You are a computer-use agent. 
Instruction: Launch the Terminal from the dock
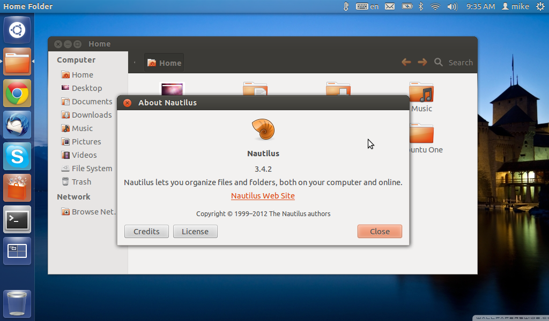click(x=17, y=219)
